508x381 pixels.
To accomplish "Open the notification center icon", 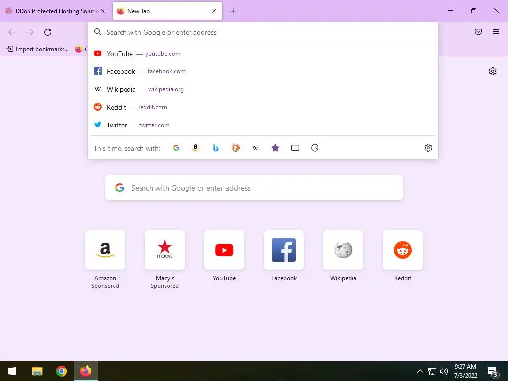I will [492, 372].
